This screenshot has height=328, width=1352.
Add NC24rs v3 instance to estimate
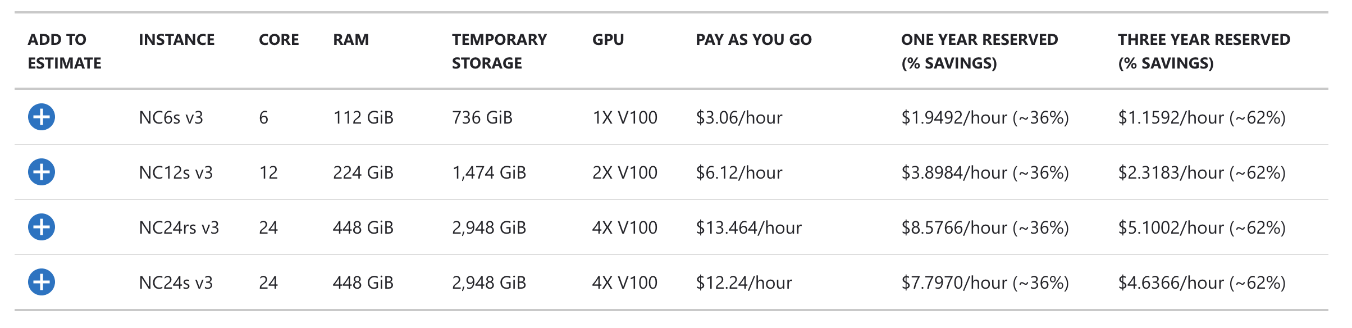click(42, 227)
